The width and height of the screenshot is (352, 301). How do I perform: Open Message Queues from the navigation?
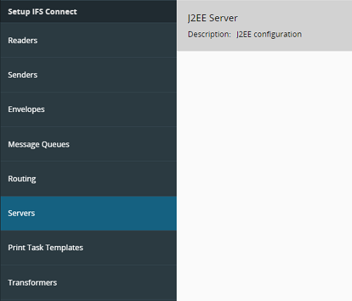[89, 144]
